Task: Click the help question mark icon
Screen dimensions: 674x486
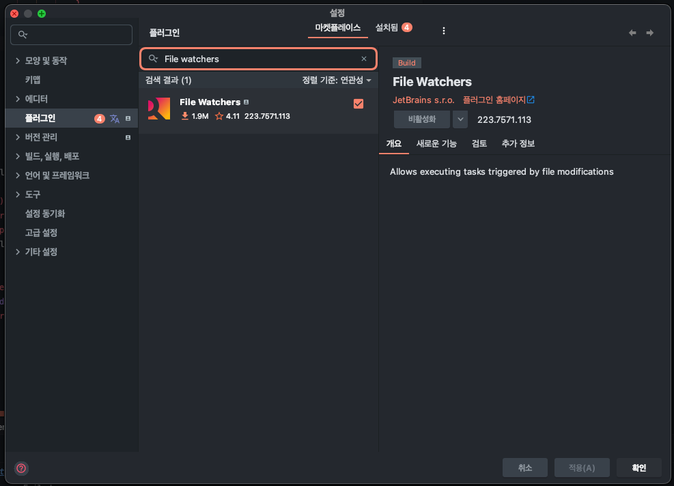Action: [21, 468]
